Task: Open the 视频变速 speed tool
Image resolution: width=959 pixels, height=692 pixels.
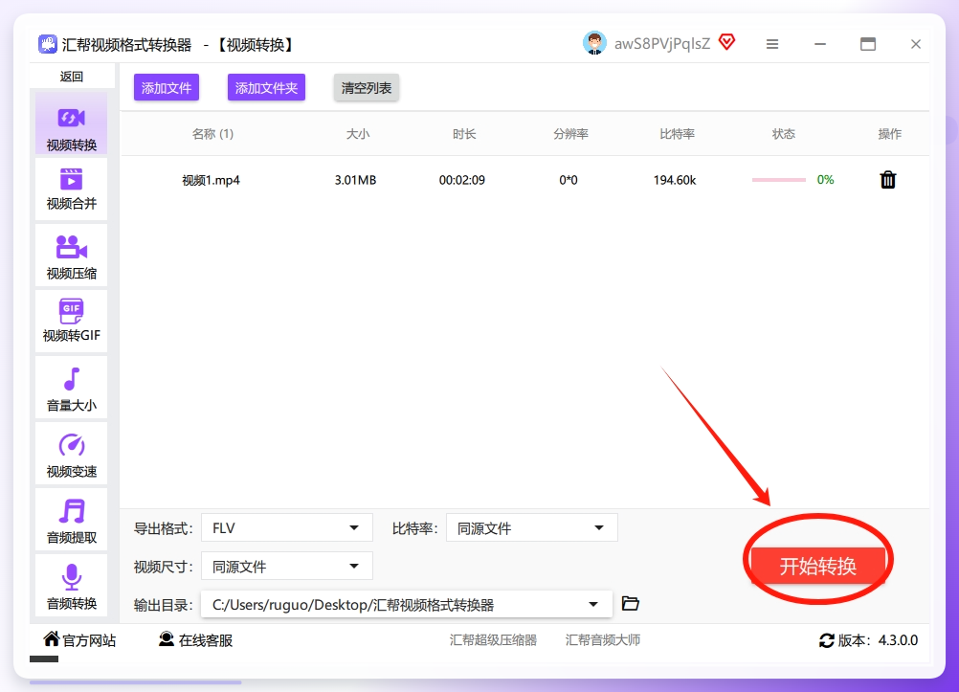Action: coord(71,454)
